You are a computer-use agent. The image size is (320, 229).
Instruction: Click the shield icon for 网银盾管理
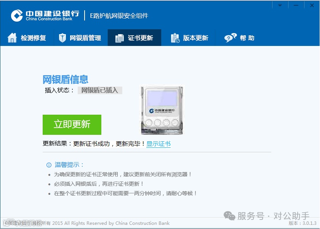coord(62,38)
